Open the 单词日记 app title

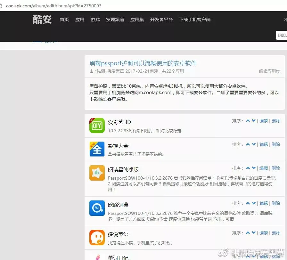[x=118, y=258]
